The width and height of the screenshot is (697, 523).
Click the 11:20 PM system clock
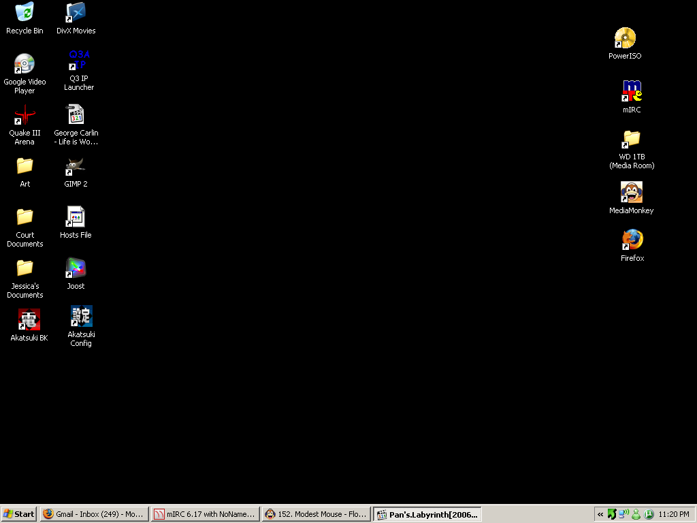tap(674, 514)
